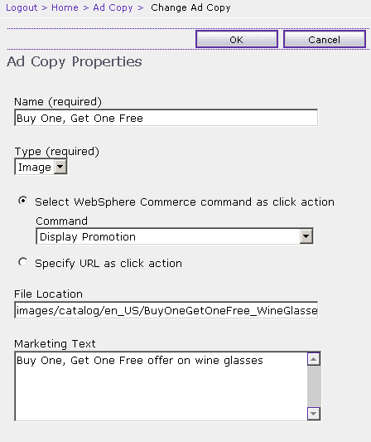Click the Marketing Text scroll down arrow
Image resolution: width=371 pixels, height=442 pixels.
pyautogui.click(x=314, y=414)
